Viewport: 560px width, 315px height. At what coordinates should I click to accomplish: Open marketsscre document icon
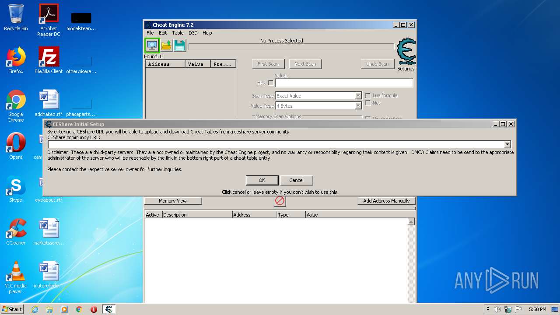[49, 232]
